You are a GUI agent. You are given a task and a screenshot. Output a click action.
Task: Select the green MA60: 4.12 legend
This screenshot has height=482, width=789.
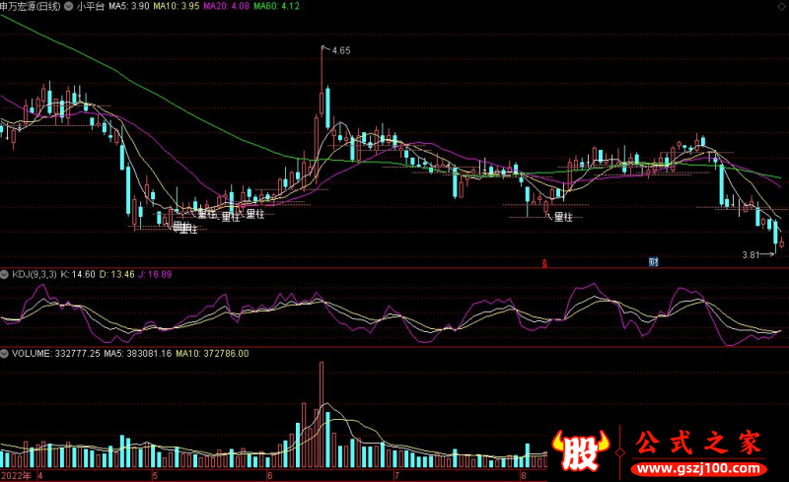click(277, 6)
